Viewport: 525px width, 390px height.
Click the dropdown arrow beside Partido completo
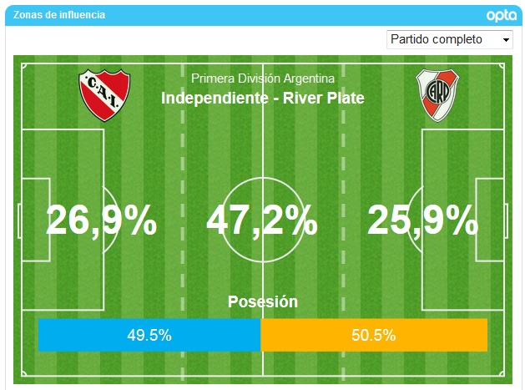coord(506,40)
